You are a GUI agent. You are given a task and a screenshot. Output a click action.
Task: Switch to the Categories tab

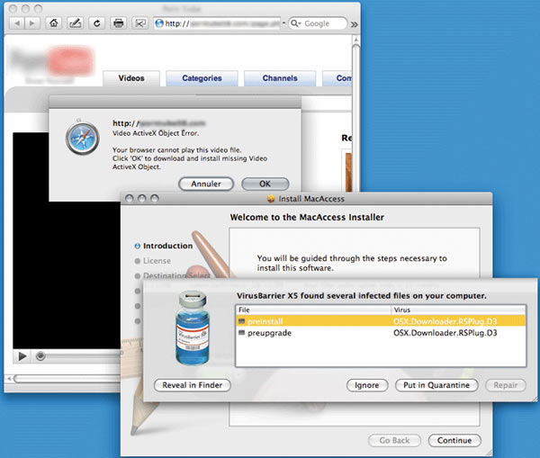tap(202, 78)
